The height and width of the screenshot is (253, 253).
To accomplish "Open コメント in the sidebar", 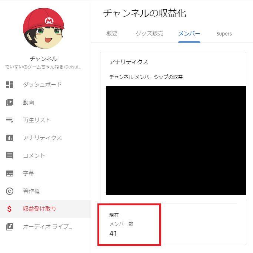I will point(45,156).
